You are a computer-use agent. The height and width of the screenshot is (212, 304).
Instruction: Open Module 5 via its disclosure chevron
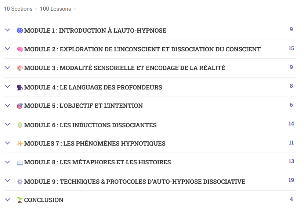point(7,105)
